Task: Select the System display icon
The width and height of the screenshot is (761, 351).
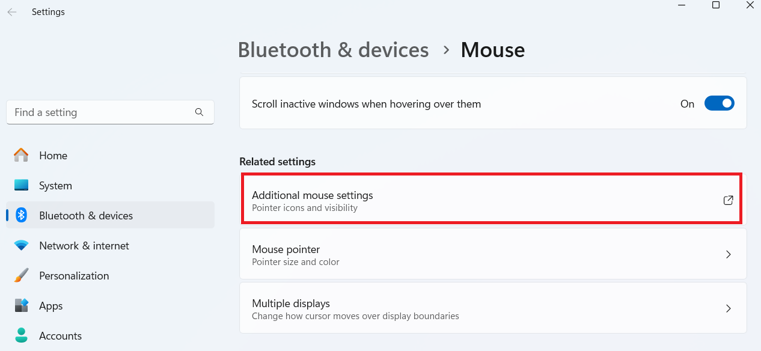Action: [x=21, y=185]
